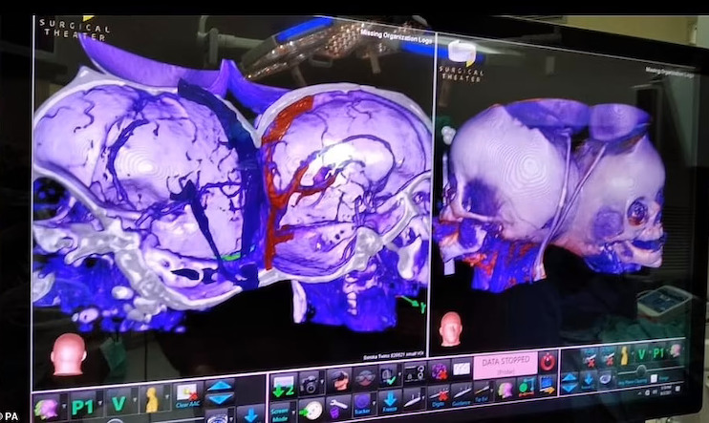Click pink head orientation model in left view
This screenshot has height=423, width=709.
pos(68,354)
